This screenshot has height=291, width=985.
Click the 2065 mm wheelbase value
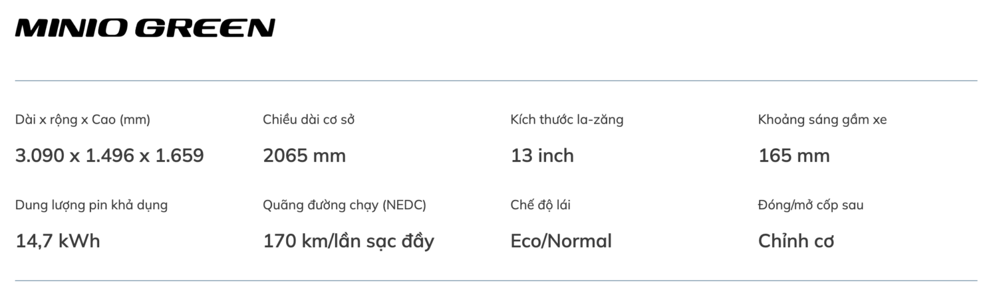(304, 156)
